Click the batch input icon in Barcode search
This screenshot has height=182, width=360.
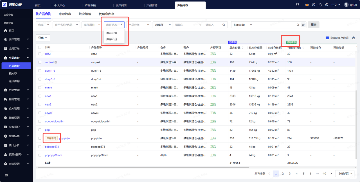coord(303,25)
